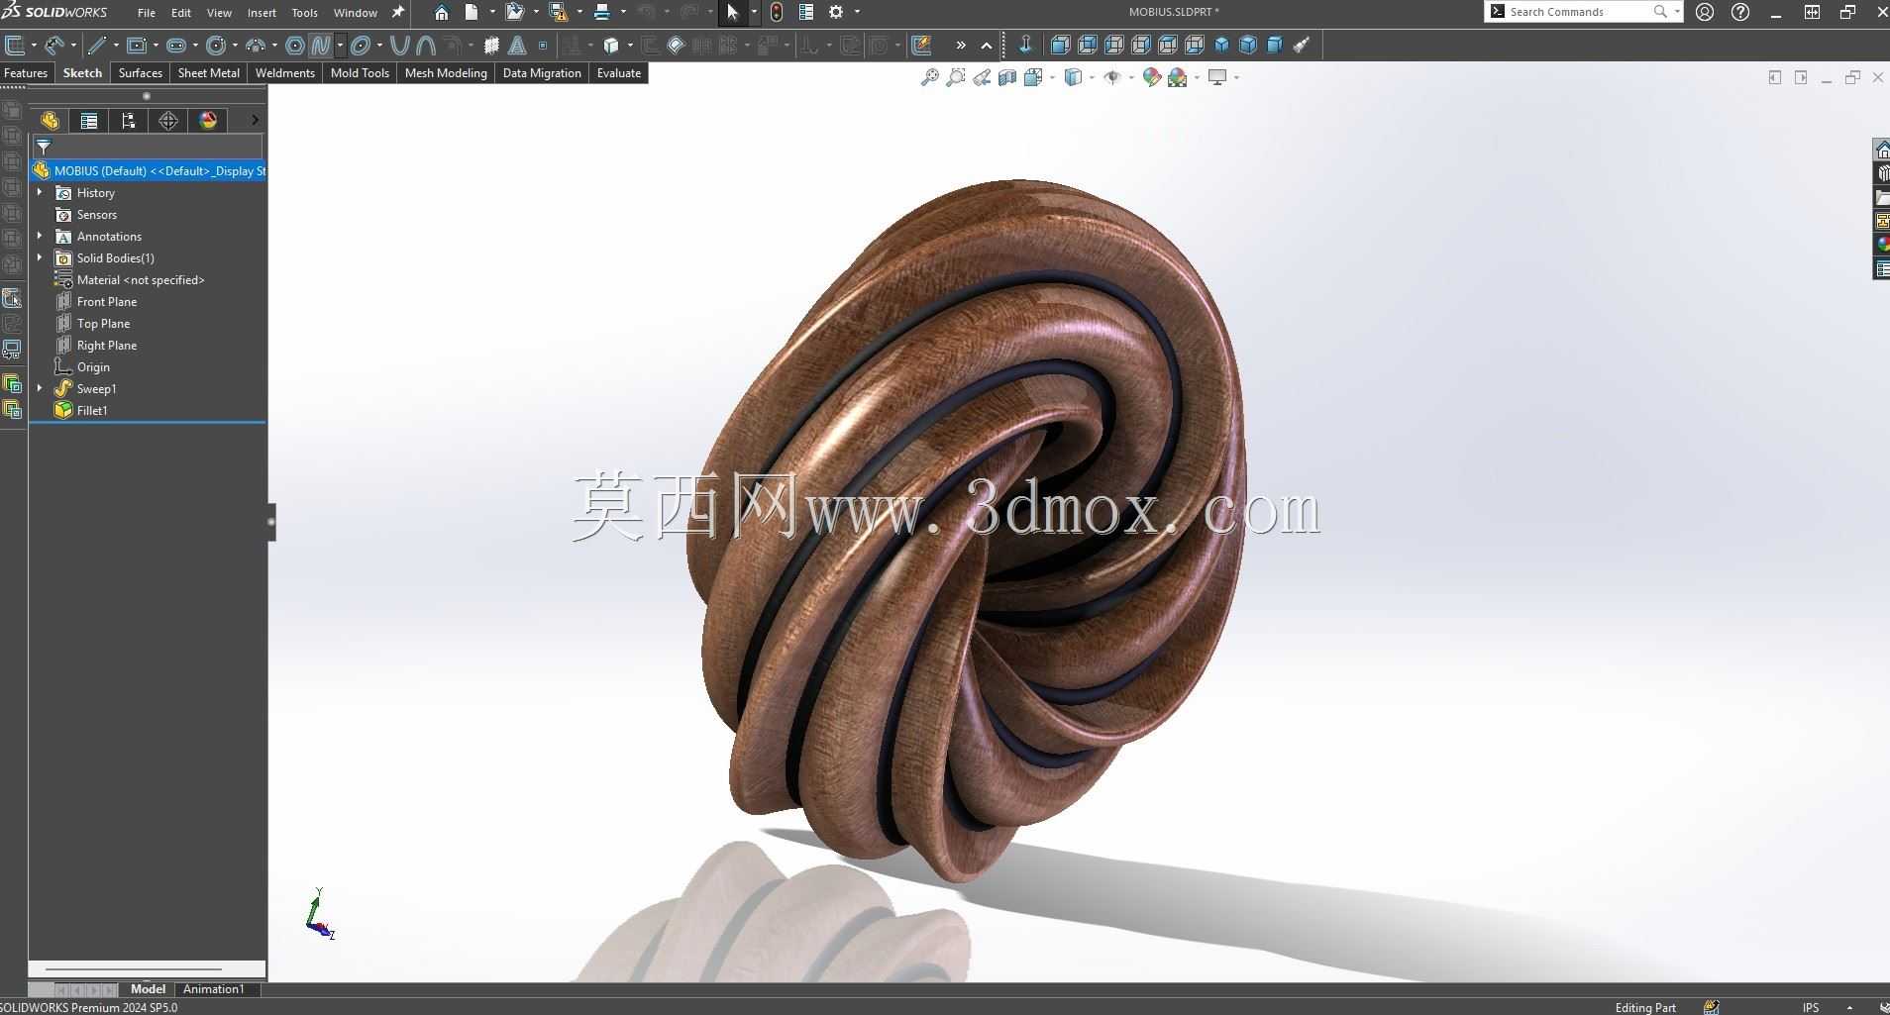This screenshot has height=1015, width=1890.
Task: Switch to DisplayManager color ball tab
Action: [208, 121]
